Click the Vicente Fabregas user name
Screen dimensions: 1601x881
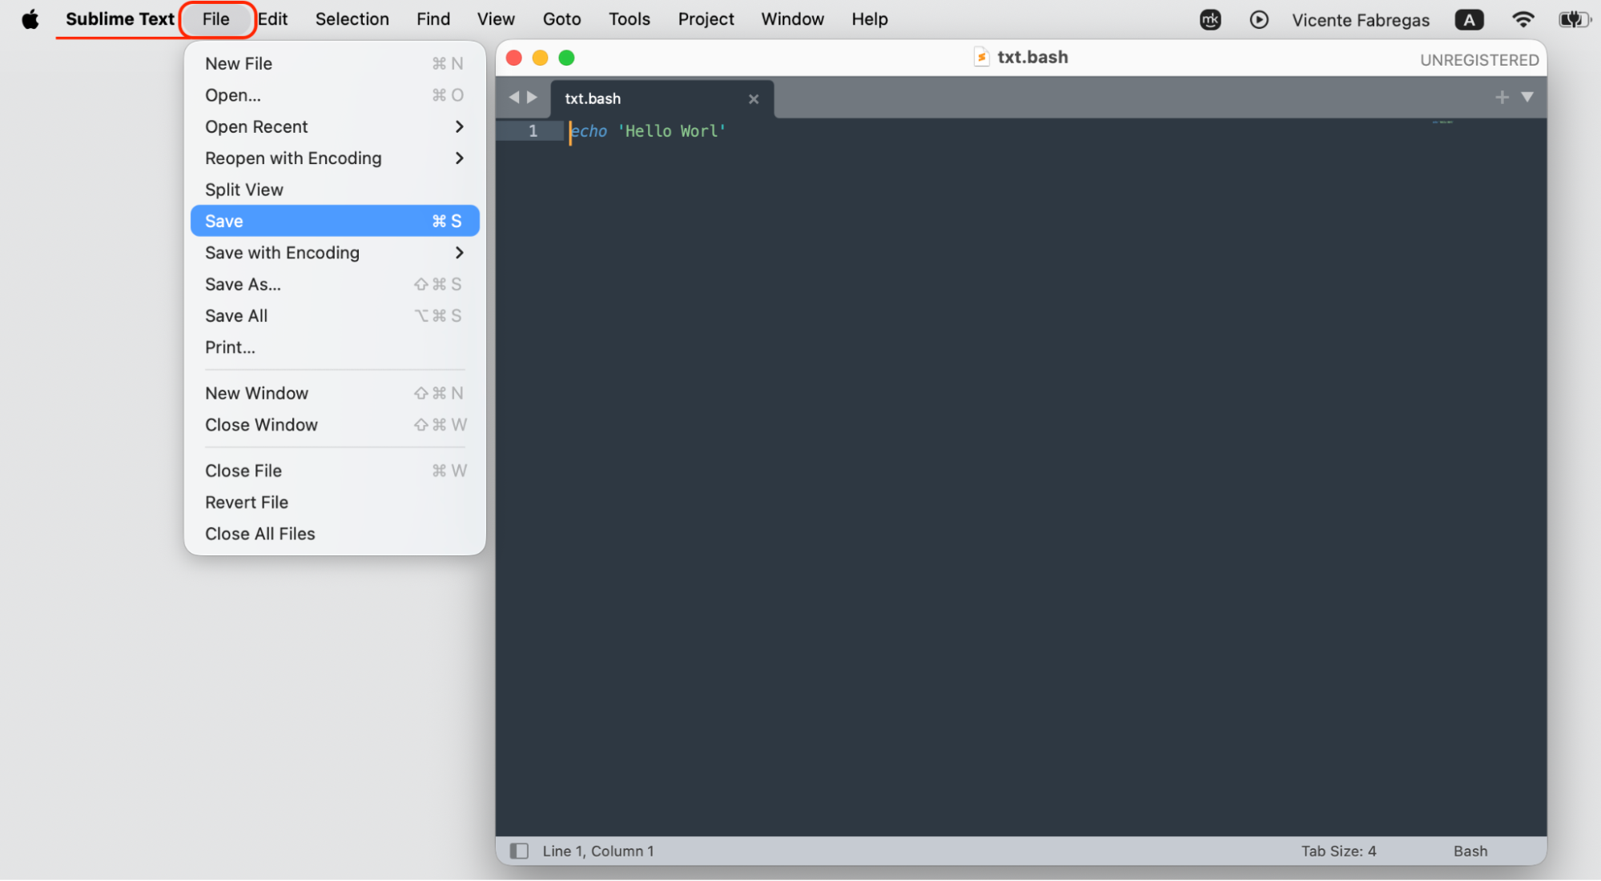click(x=1360, y=20)
